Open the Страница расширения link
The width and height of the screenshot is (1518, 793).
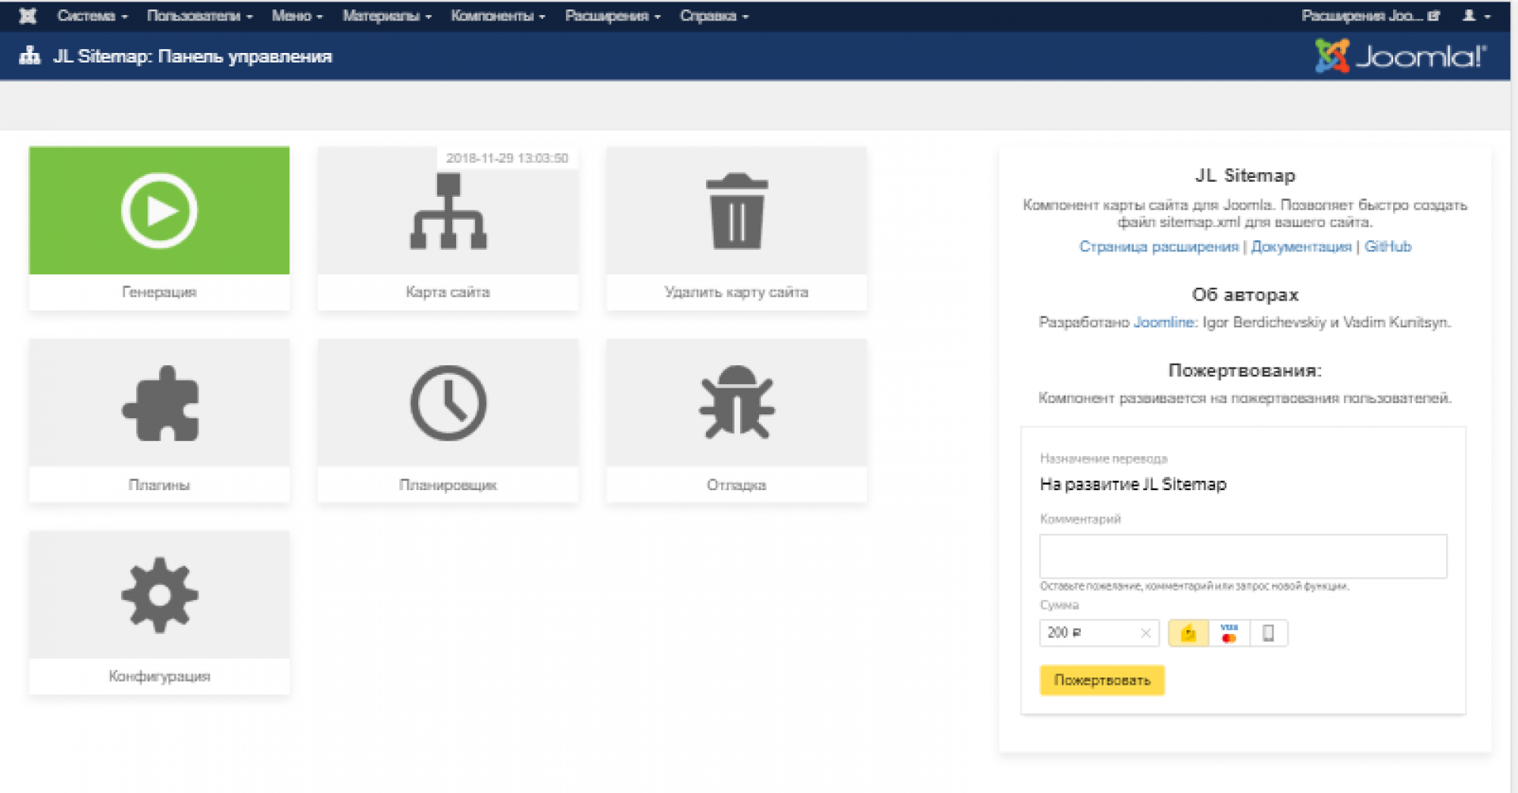(1158, 247)
